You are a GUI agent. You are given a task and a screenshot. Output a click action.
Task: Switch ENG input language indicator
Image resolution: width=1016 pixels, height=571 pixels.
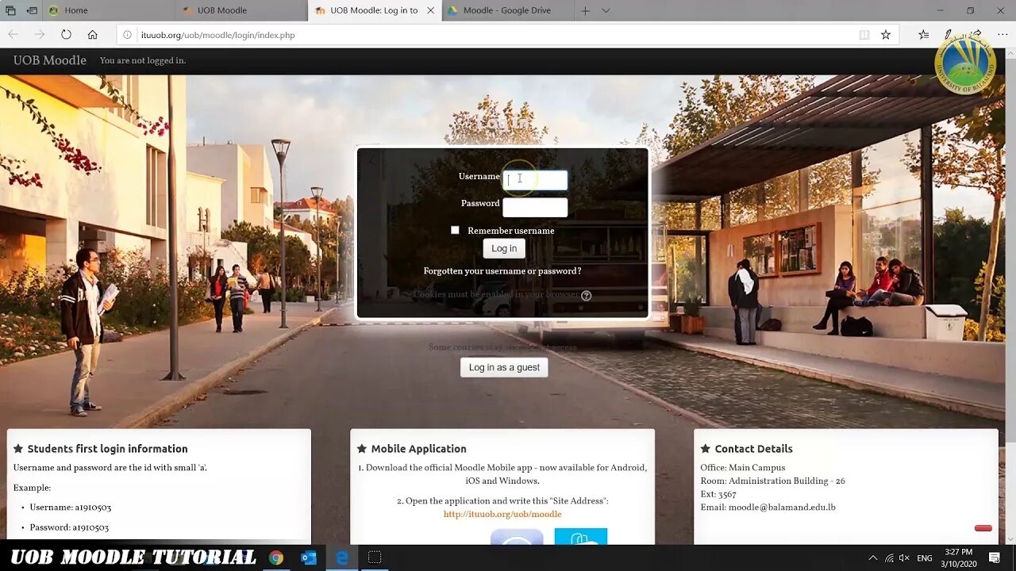[x=925, y=558]
